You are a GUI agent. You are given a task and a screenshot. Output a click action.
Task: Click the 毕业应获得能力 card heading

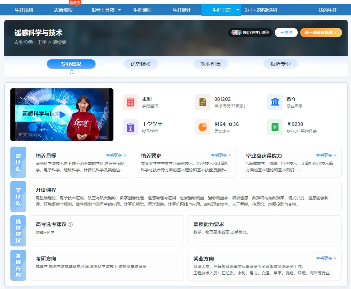click(264, 156)
